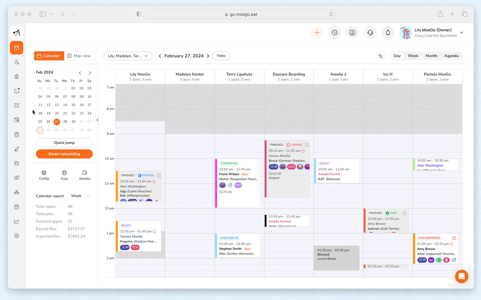Go to the previous day

(160, 56)
